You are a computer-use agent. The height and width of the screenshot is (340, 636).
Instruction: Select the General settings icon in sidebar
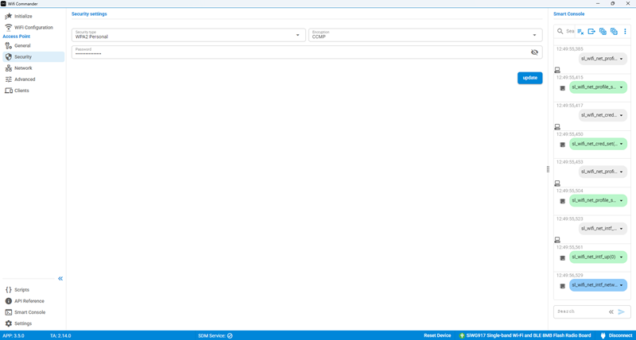click(8, 46)
